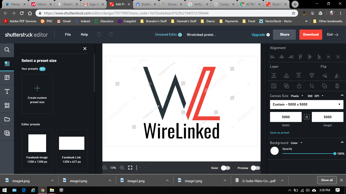
Task: Click the trash delete icon
Action: 337,86
